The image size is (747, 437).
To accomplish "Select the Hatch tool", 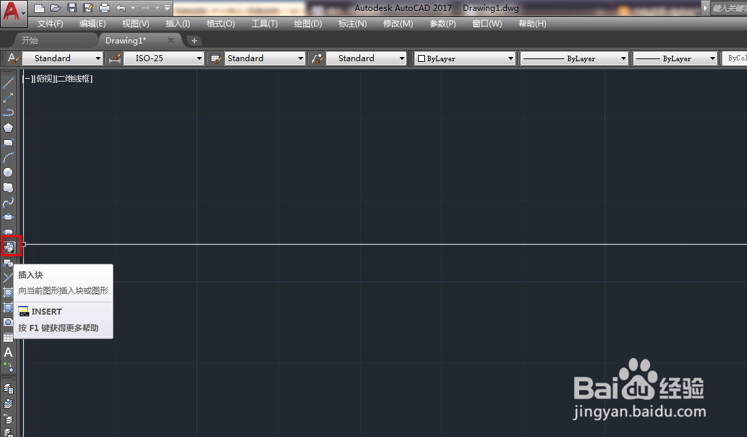I will [x=8, y=292].
